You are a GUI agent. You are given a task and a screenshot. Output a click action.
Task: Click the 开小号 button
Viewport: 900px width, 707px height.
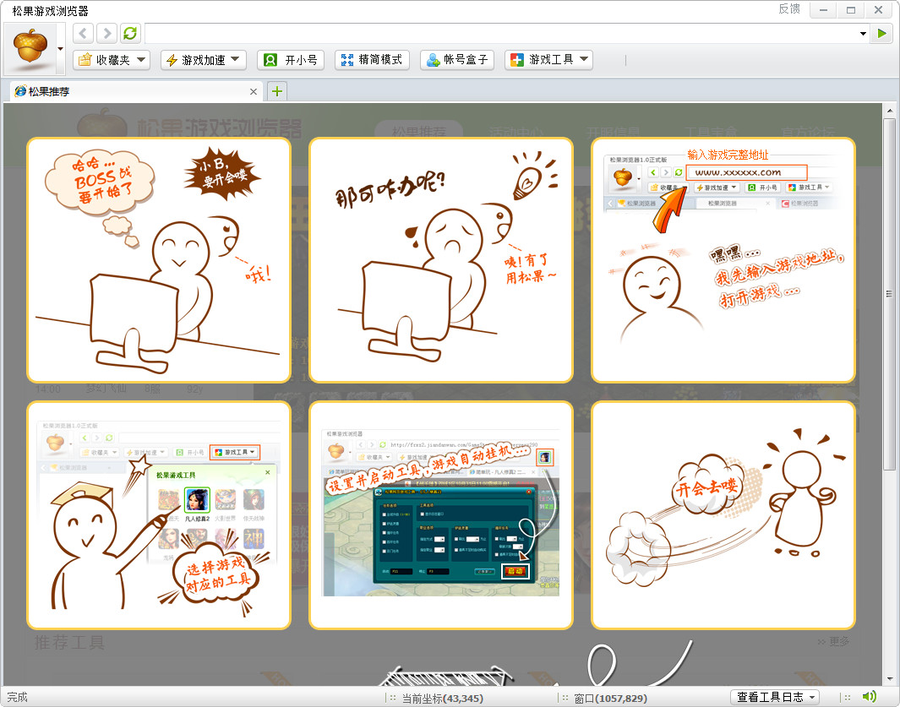[x=291, y=60]
